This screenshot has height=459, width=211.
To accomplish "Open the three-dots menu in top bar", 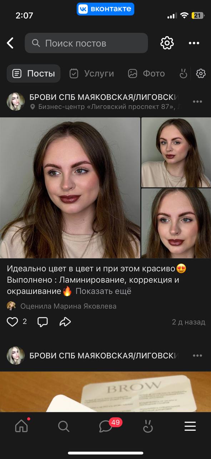I will point(194,43).
